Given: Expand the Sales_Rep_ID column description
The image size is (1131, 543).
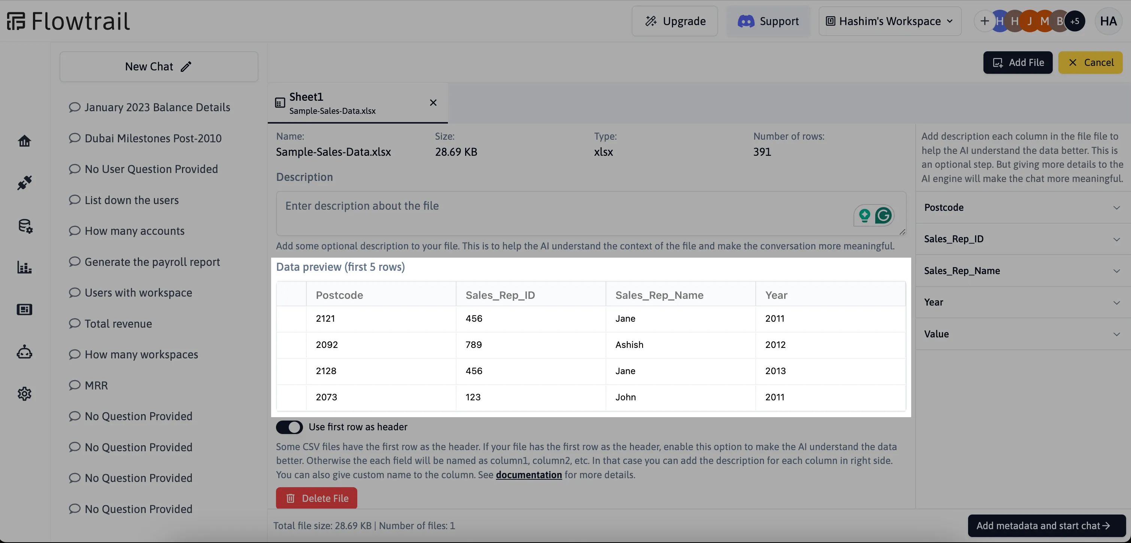Looking at the screenshot, I should click(x=1023, y=239).
